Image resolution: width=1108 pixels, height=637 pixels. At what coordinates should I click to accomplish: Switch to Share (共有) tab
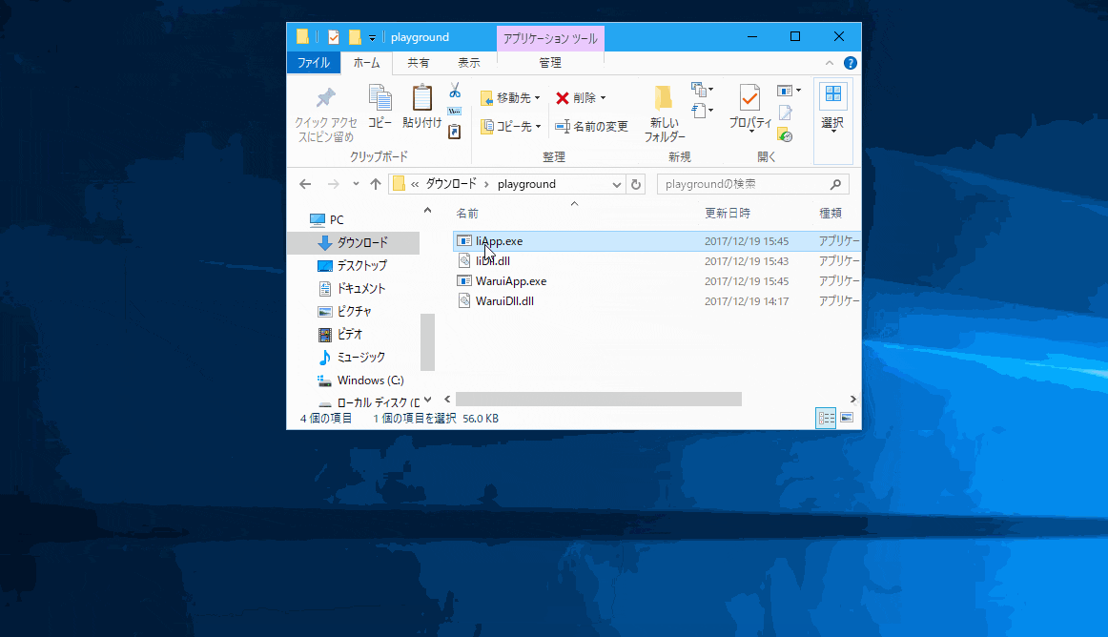click(419, 63)
